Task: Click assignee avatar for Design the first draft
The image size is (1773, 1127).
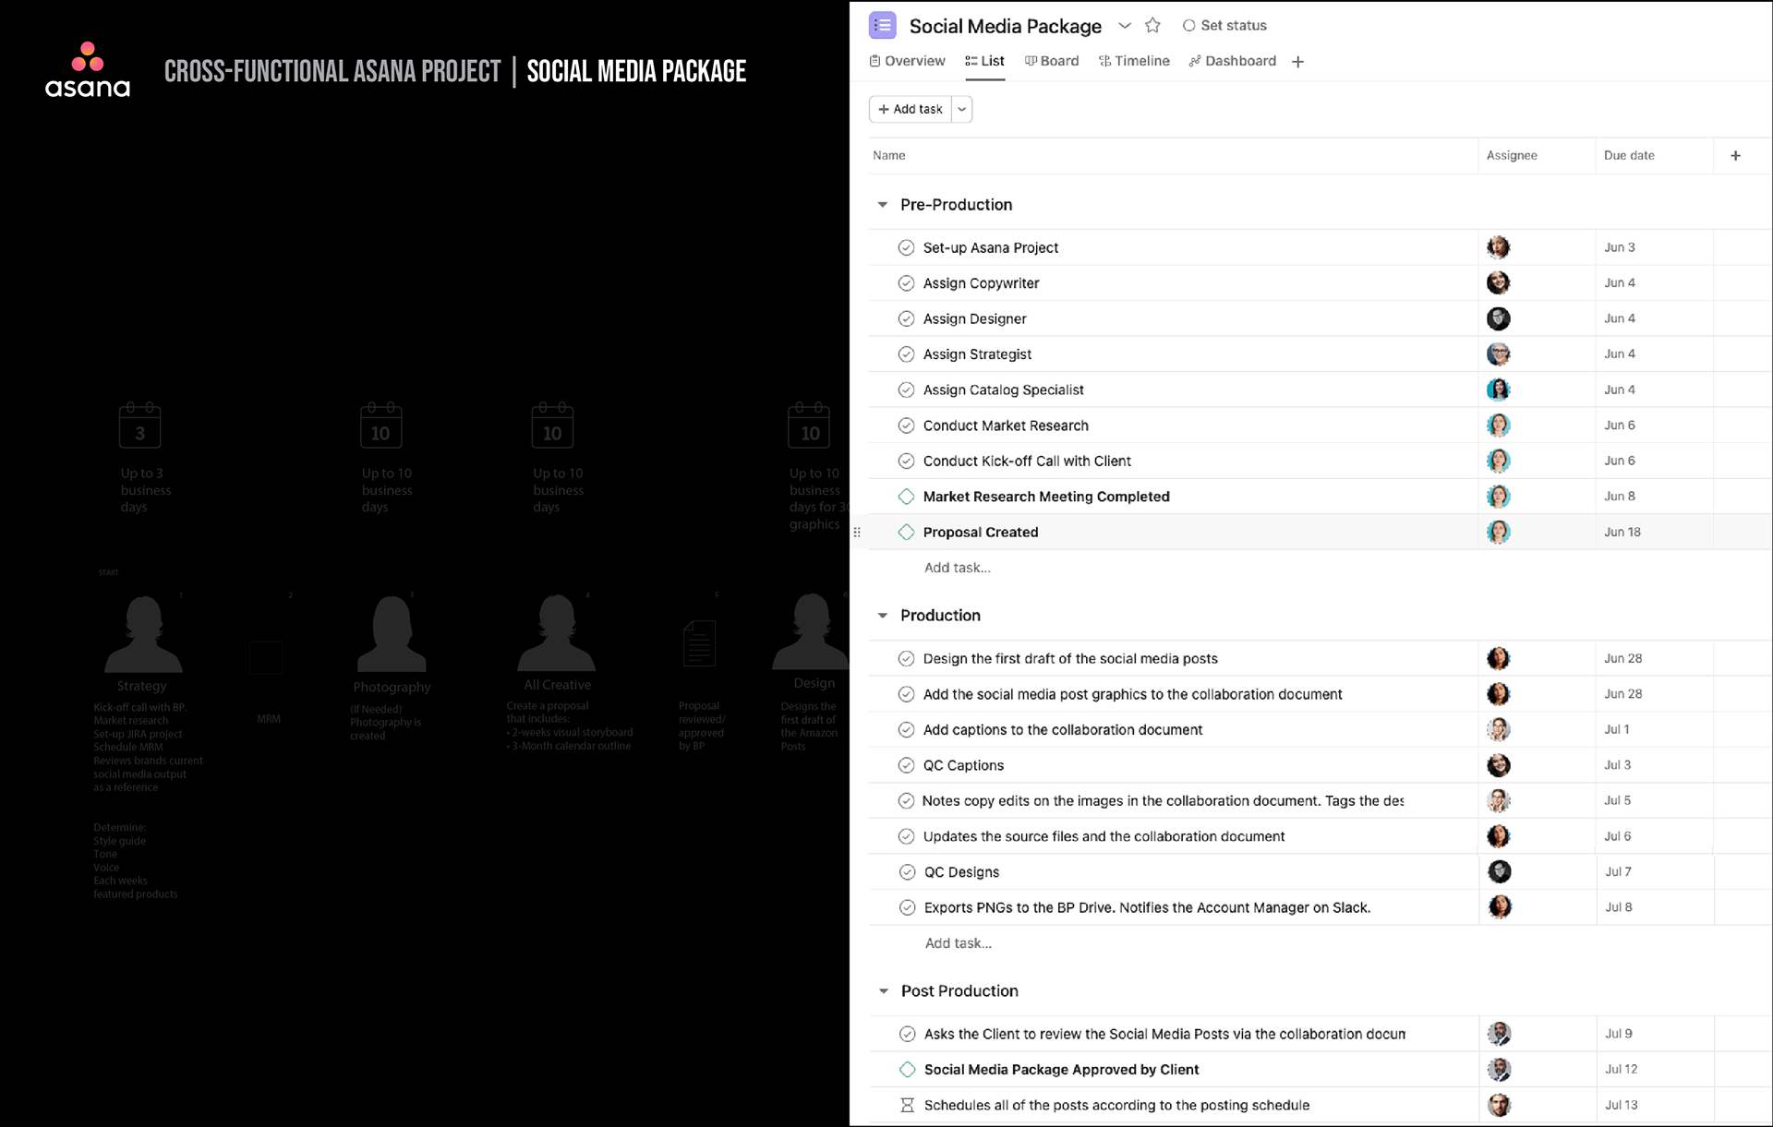Action: click(1498, 658)
